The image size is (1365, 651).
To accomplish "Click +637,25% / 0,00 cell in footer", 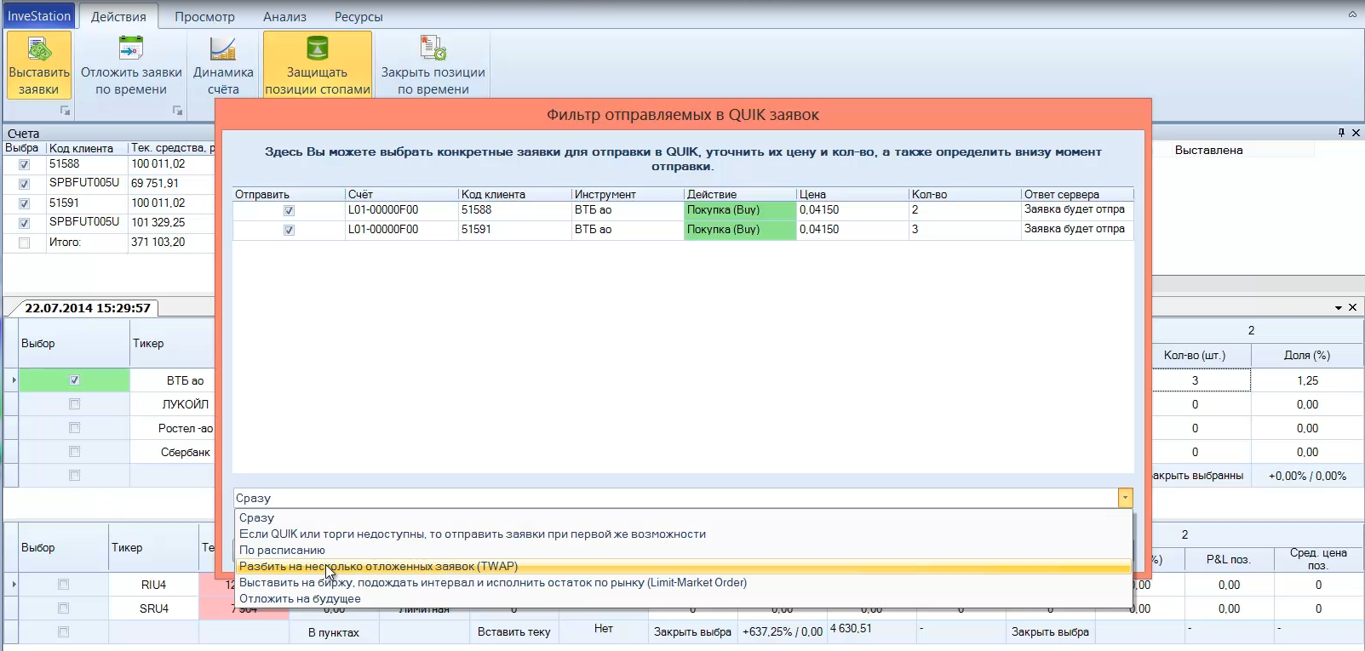I will coord(783,632).
